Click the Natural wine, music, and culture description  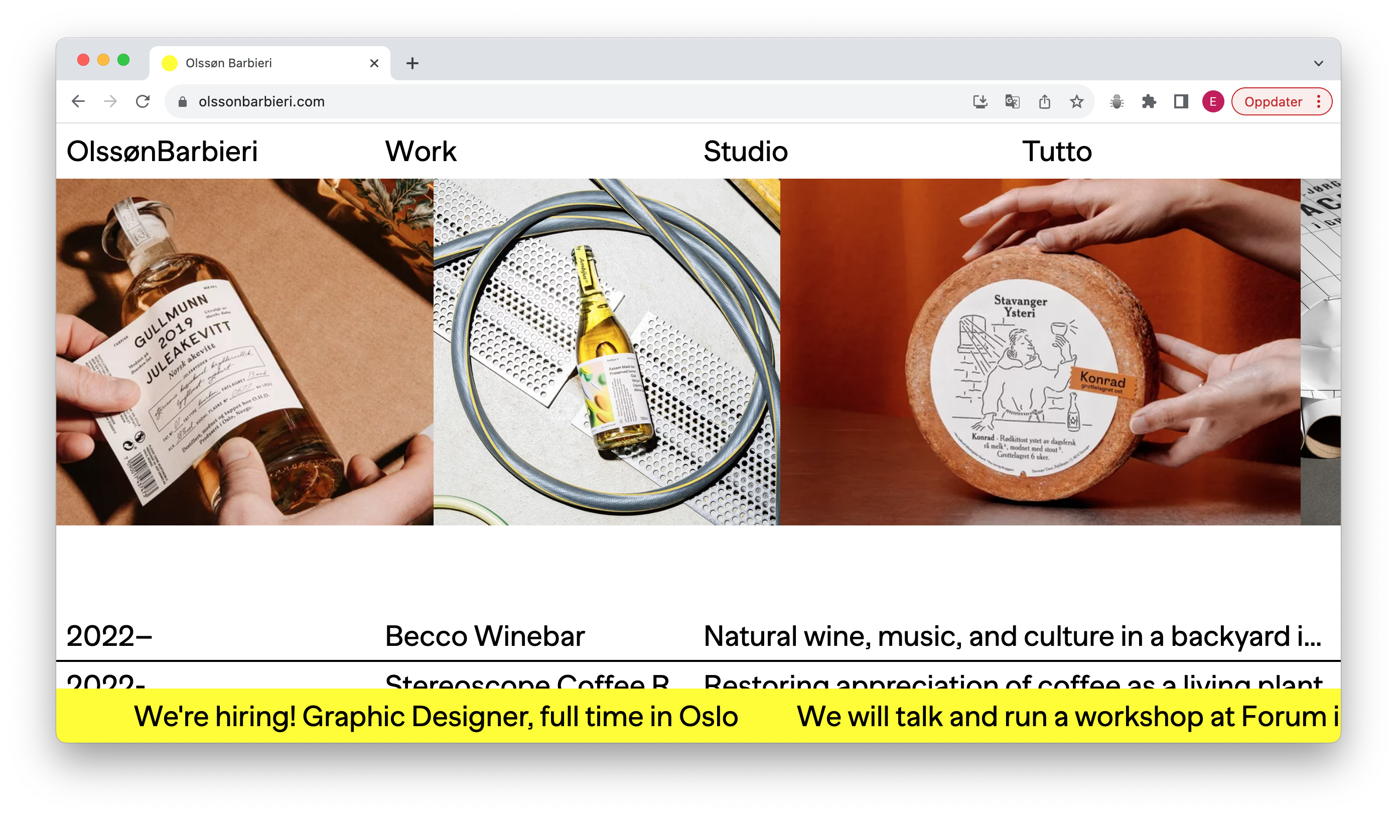(x=1012, y=636)
